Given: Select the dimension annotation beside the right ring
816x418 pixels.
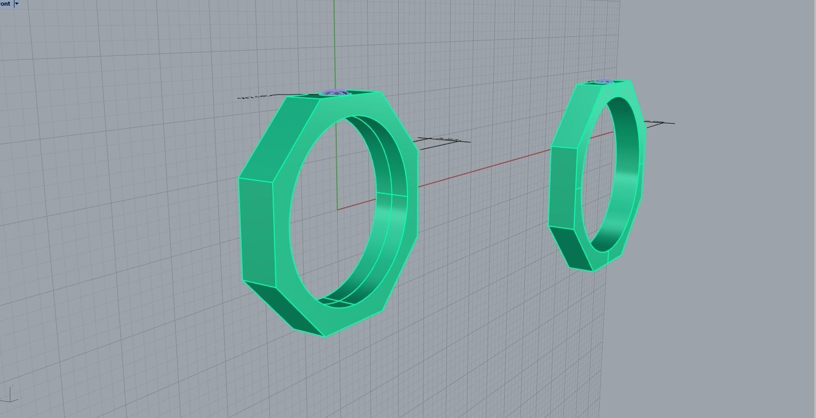Looking at the screenshot, I should pos(658,122).
